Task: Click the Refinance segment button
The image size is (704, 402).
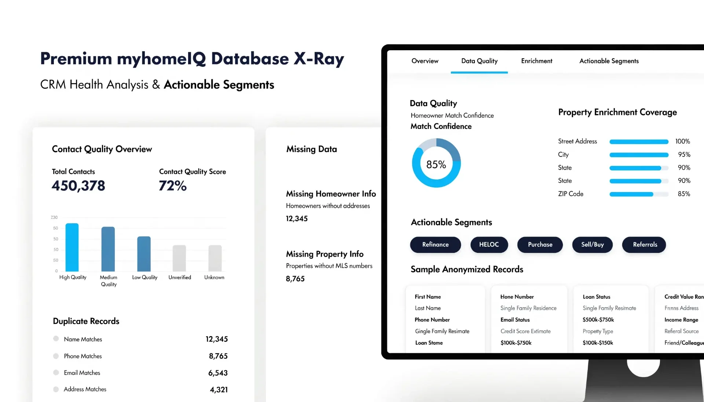Action: tap(435, 244)
